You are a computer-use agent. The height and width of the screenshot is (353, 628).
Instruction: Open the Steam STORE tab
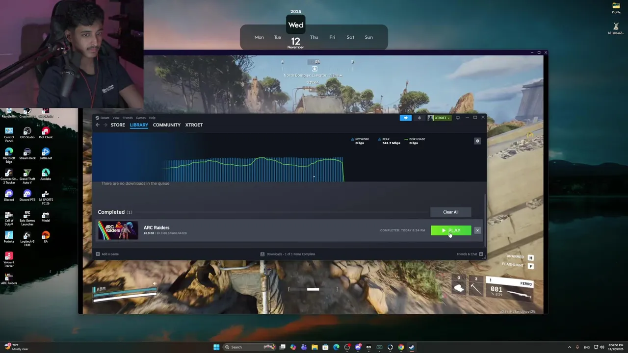(118, 125)
